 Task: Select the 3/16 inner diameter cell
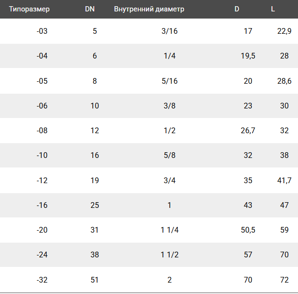[169, 31]
